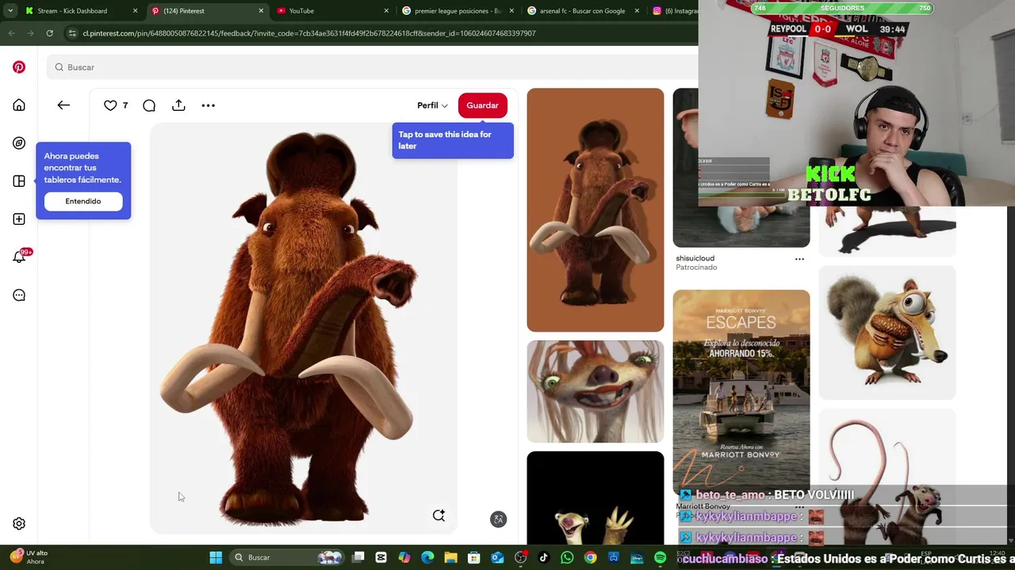The height and width of the screenshot is (570, 1015).
Task: Open the Scrat squirrel with acorn pin
Action: click(x=887, y=332)
